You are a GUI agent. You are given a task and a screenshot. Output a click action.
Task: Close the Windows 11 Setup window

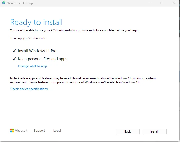tap(174, 3)
